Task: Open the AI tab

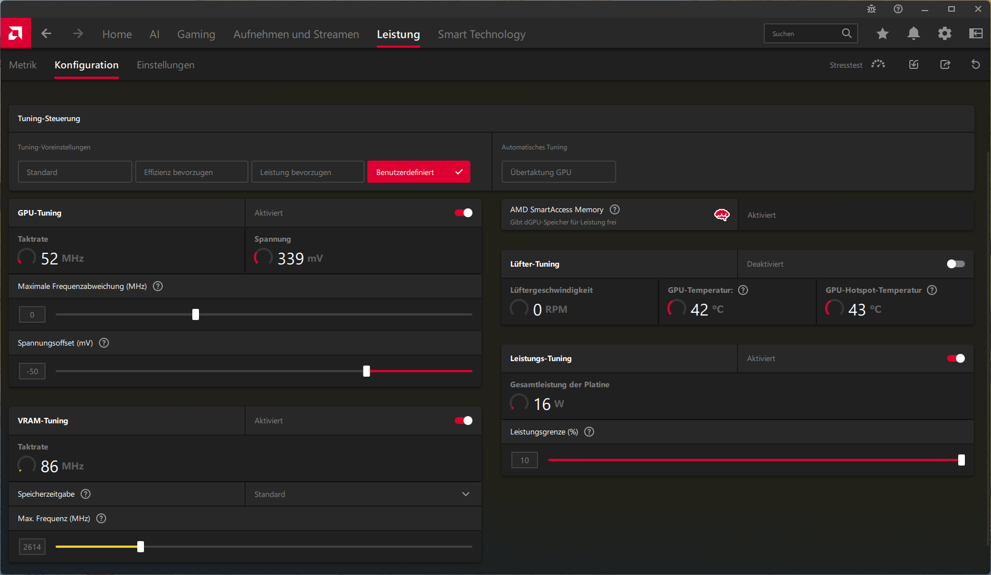Action: 155,34
